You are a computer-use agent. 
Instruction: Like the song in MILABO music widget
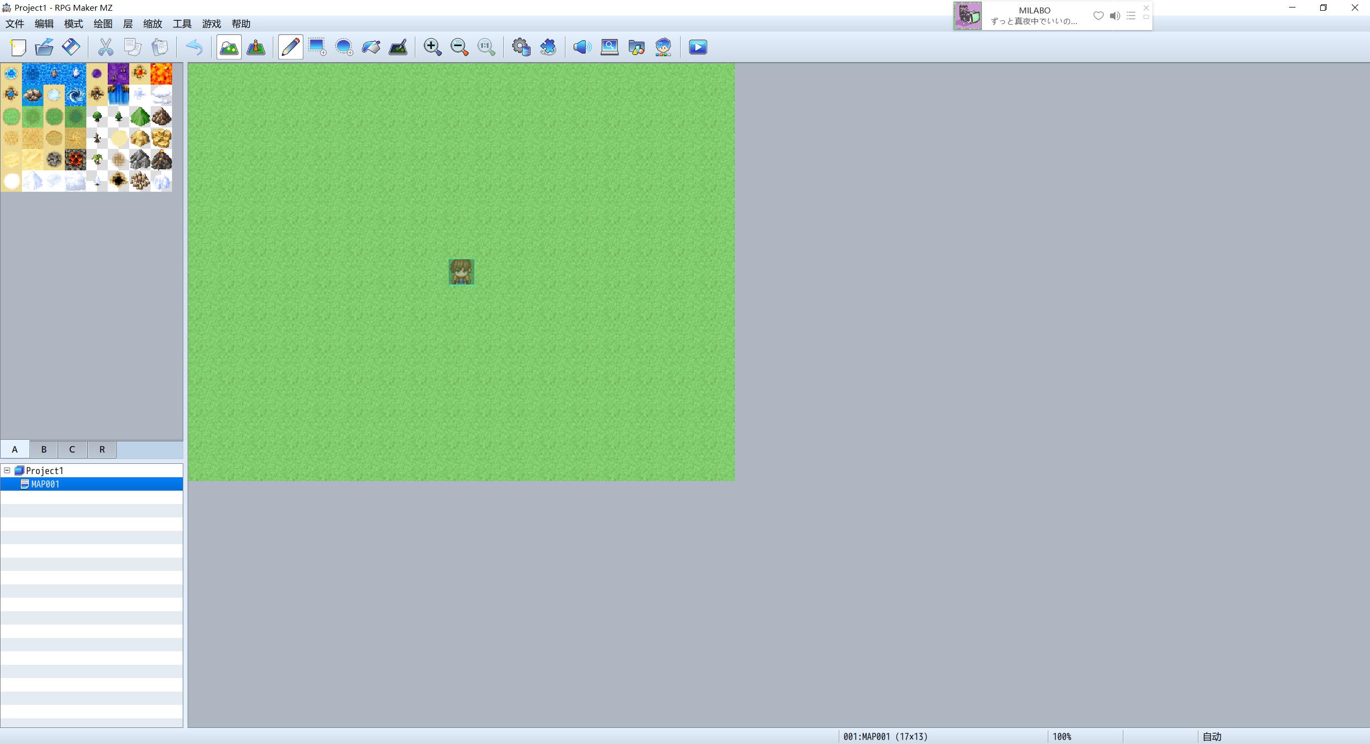(x=1098, y=16)
